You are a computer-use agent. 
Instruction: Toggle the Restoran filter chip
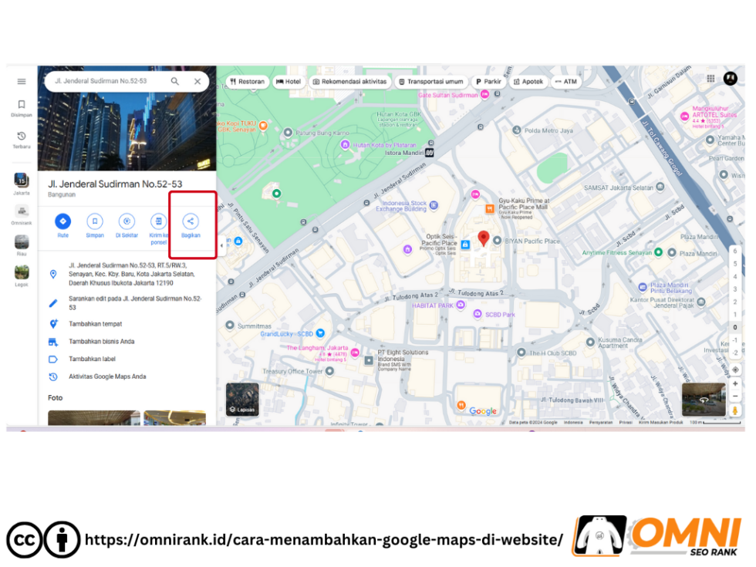click(247, 81)
